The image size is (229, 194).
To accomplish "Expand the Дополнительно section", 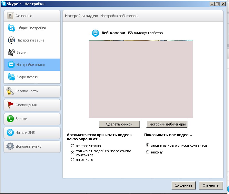I will click(32, 146).
